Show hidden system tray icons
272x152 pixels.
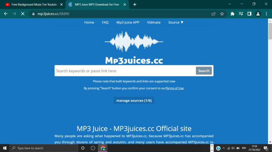pyautogui.click(x=223, y=148)
